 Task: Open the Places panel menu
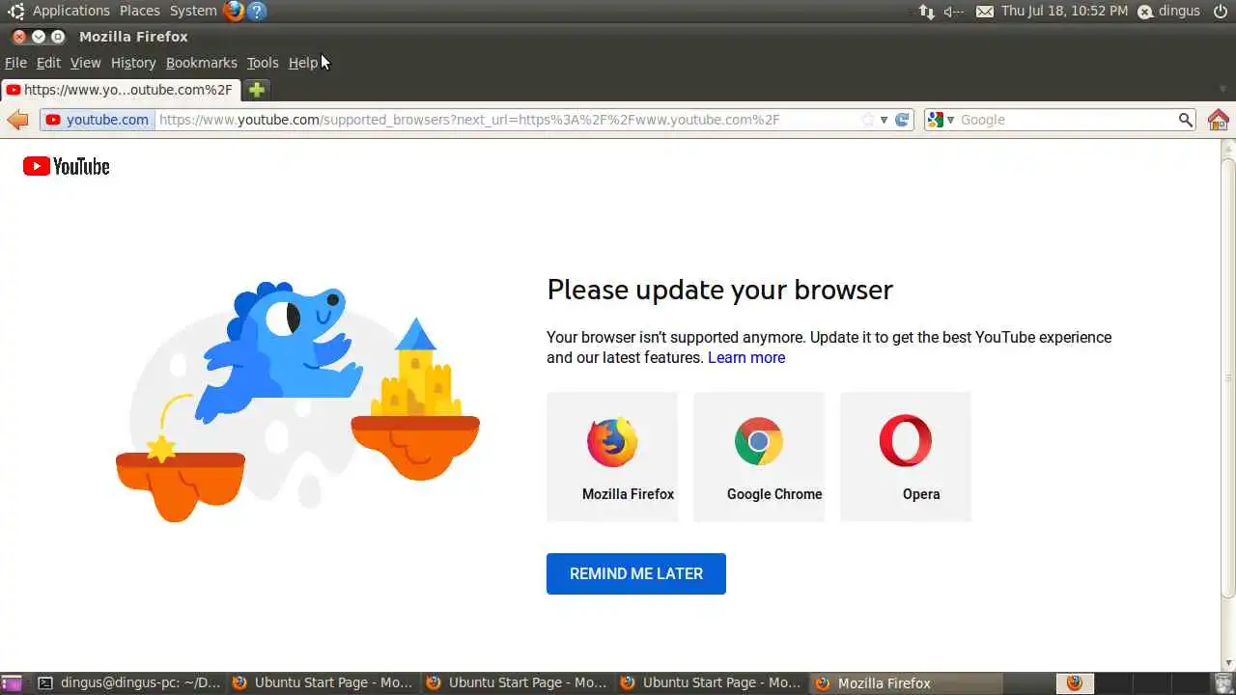[x=140, y=11]
